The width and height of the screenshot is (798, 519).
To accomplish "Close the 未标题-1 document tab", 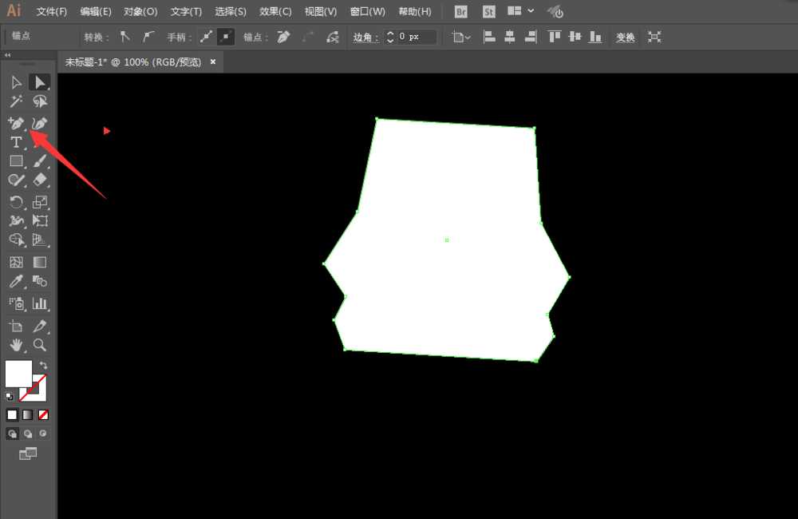I will pos(213,61).
